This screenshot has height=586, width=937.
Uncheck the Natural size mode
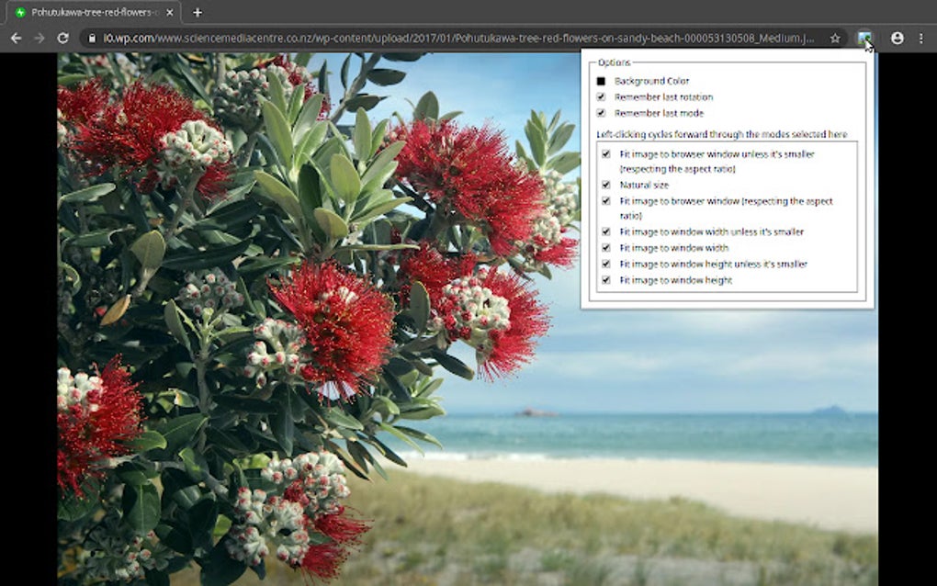(x=605, y=184)
